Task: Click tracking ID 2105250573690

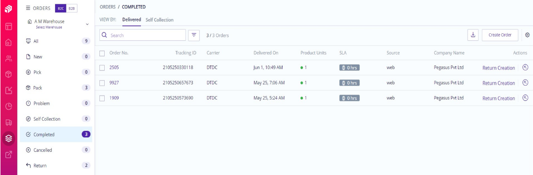Action: [x=178, y=98]
